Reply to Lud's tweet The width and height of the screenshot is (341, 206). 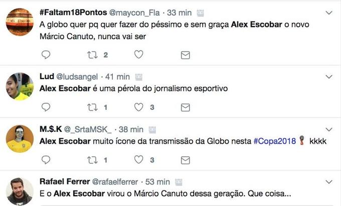coord(46,107)
